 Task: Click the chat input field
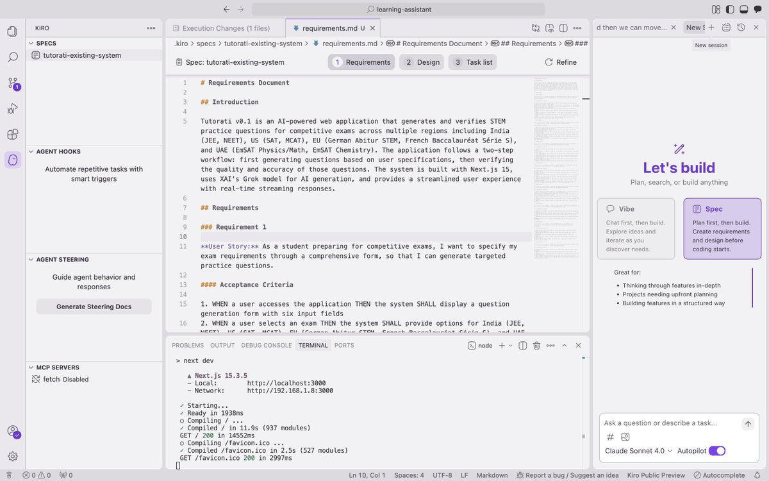click(671, 423)
